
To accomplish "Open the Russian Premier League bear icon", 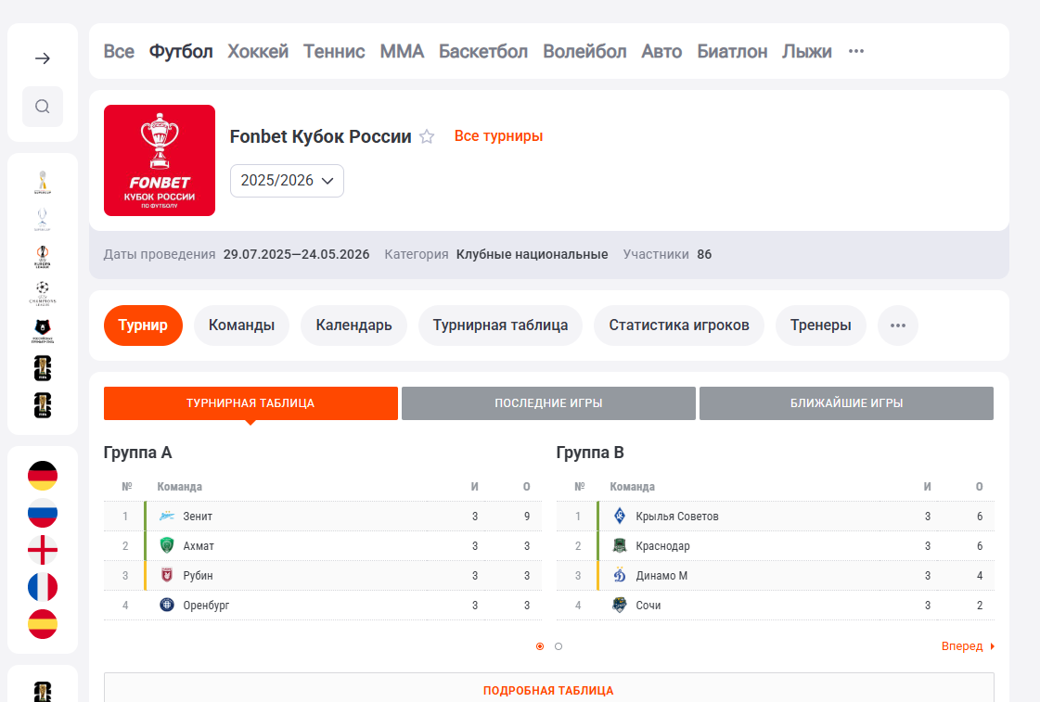I will (43, 331).
